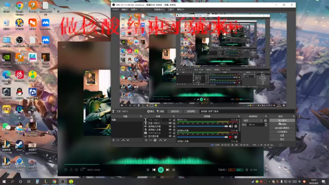The image size is (329, 185).
Task: Click 开始录制 button in controls
Action: (282, 124)
